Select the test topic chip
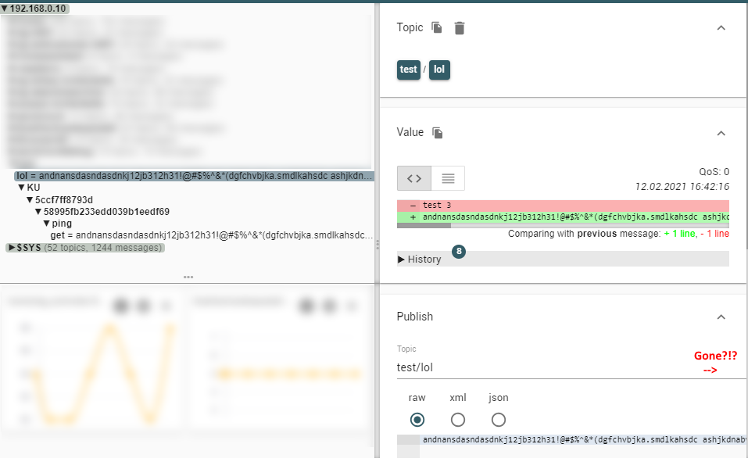Image resolution: width=748 pixels, height=469 pixels. coord(408,70)
